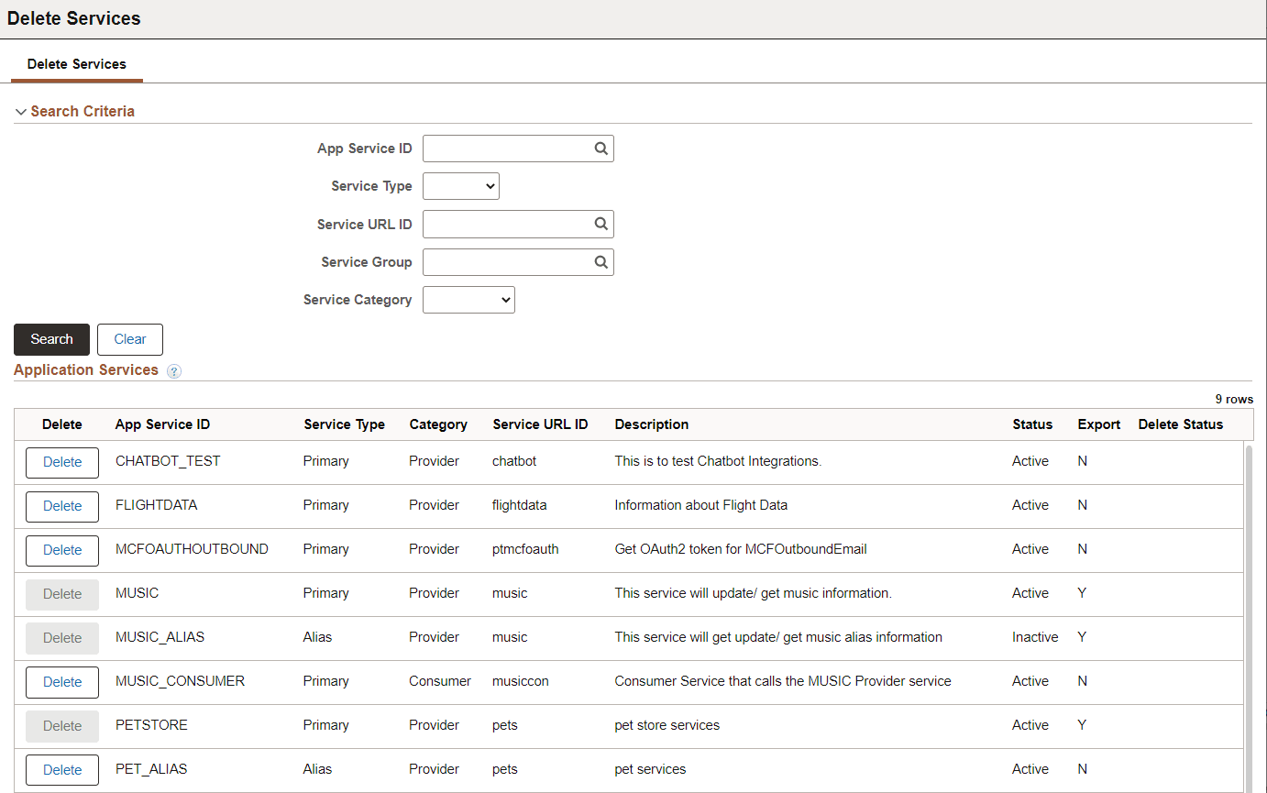Delete the MUSIC_CONSUMER service

pyautogui.click(x=61, y=682)
